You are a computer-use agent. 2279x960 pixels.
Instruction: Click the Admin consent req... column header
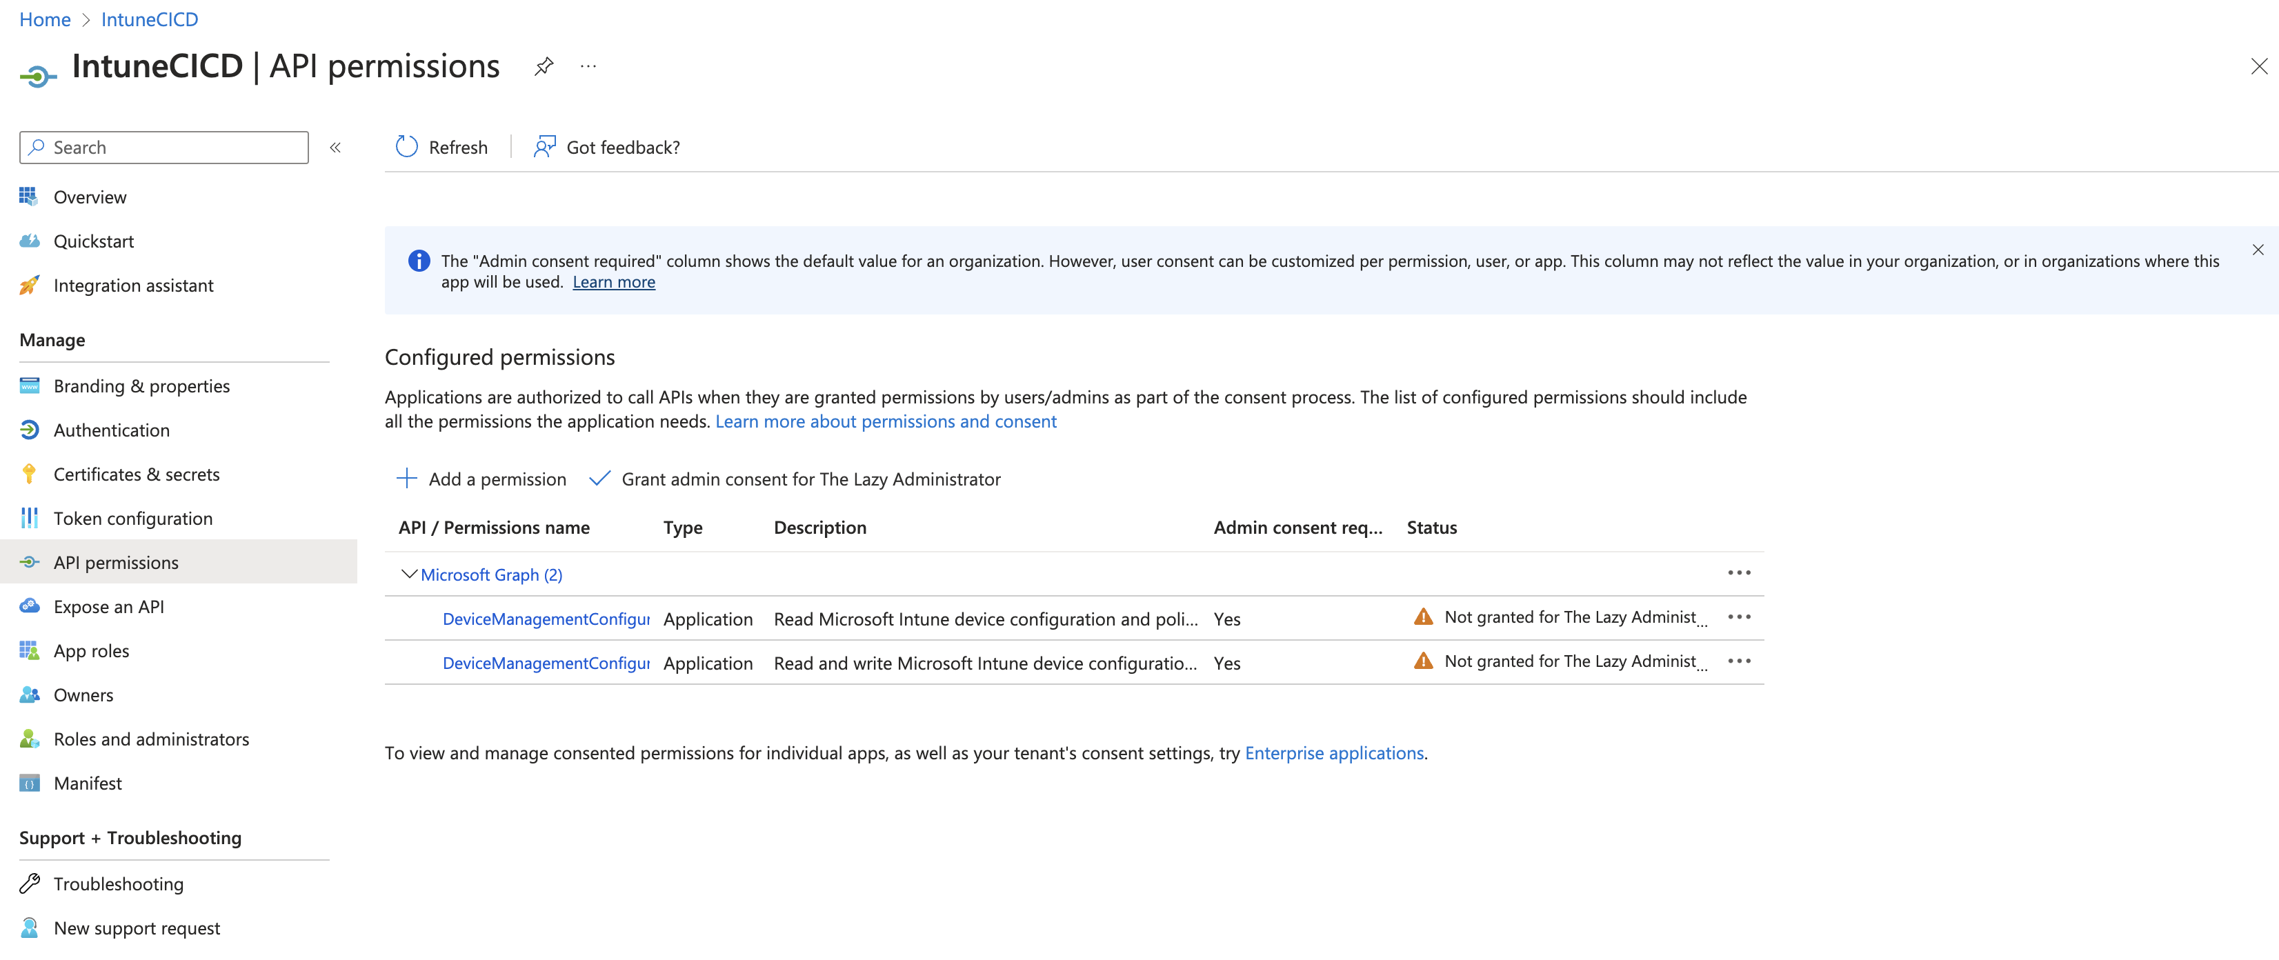tap(1297, 528)
